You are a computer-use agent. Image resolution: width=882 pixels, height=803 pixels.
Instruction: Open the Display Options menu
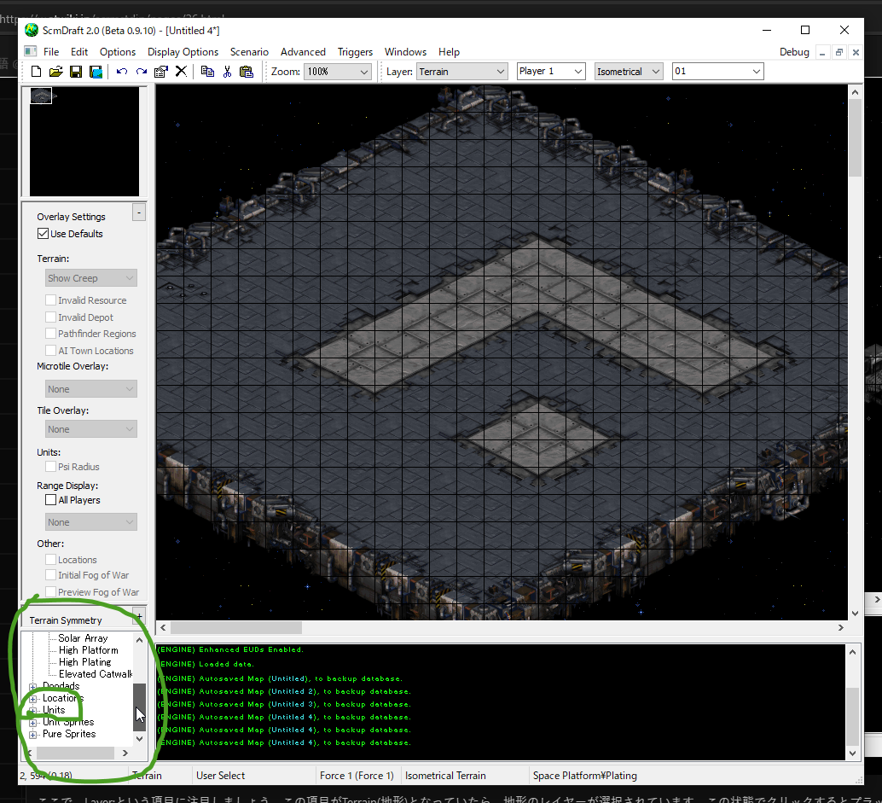183,52
